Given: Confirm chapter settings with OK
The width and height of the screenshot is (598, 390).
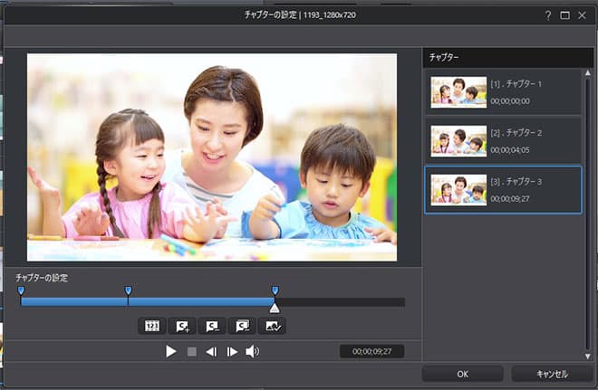Looking at the screenshot, I should [x=462, y=374].
